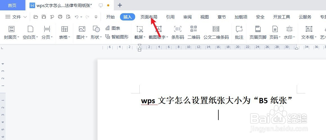326x140 pixels.
Task: Expand the 文件 menu dropdown arrow
Action: click(25, 17)
